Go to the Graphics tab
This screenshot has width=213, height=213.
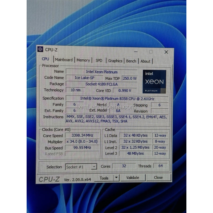(115, 61)
